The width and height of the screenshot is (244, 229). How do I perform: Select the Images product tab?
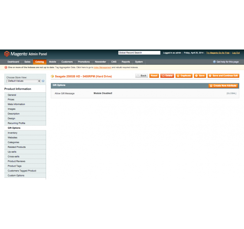tap(25, 109)
